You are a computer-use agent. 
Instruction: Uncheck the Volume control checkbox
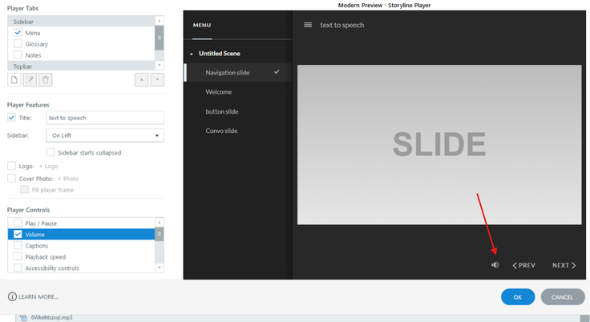pyautogui.click(x=18, y=234)
